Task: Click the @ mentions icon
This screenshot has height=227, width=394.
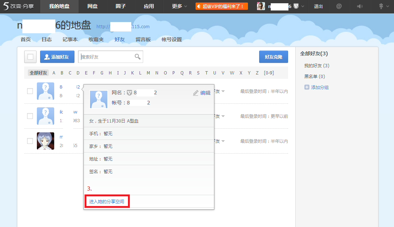Action: click(x=339, y=6)
